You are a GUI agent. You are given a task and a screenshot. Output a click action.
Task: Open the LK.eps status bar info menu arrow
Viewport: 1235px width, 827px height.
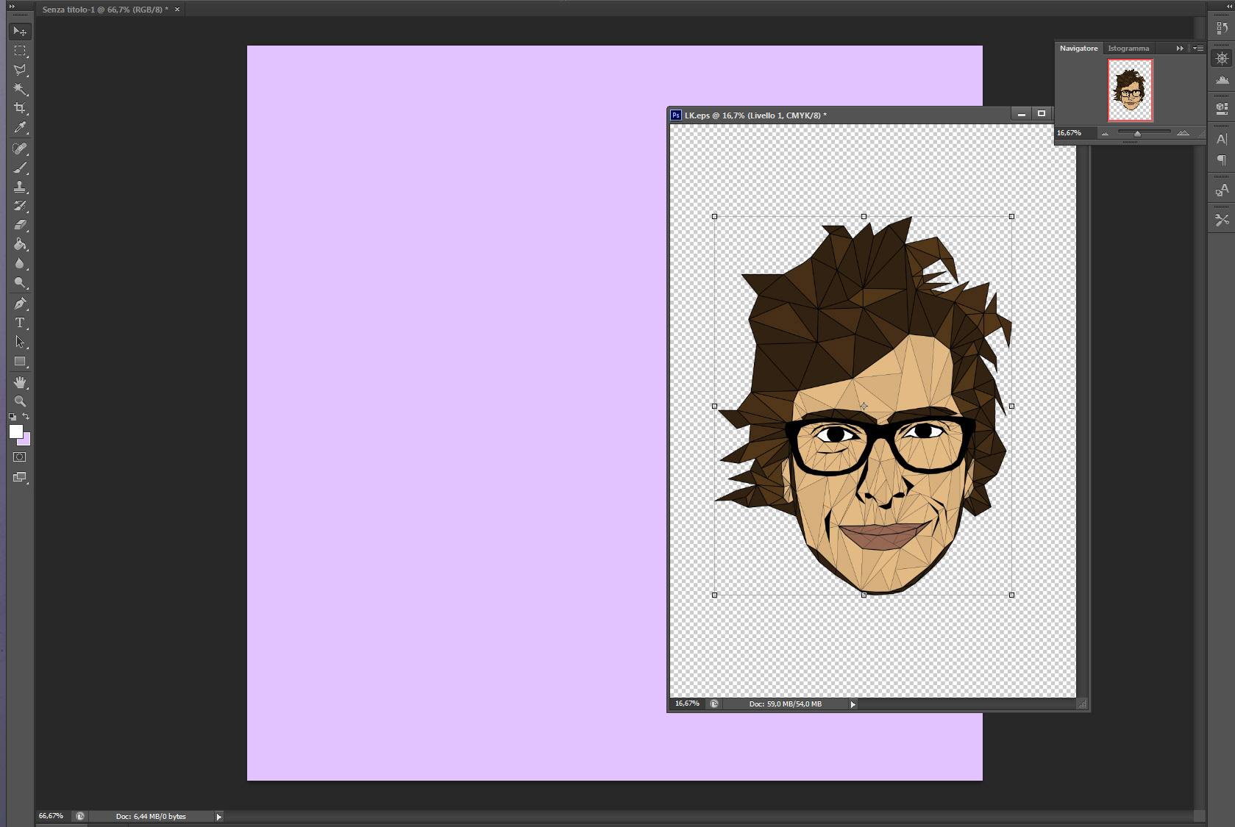(x=853, y=704)
